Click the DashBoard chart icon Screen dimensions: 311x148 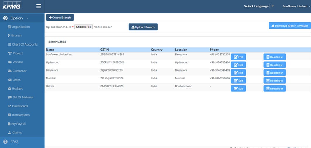coord(10,106)
